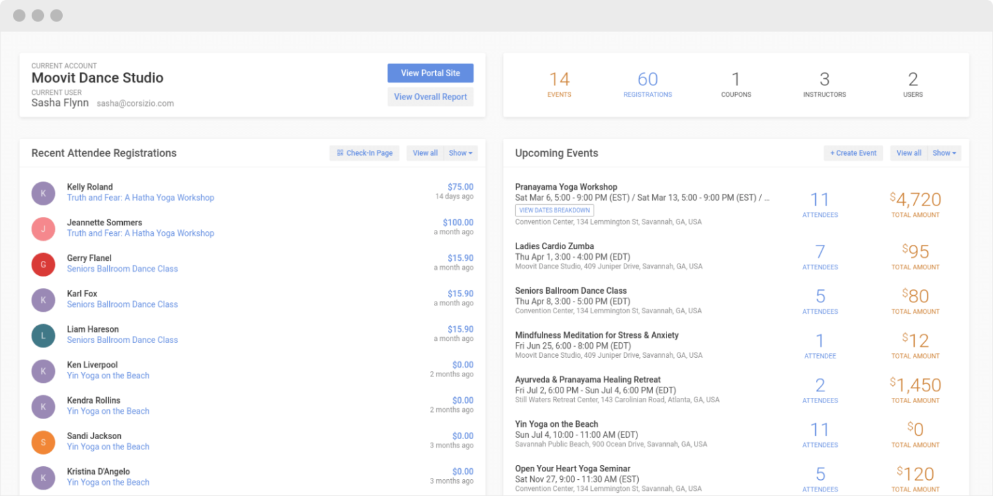This screenshot has width=993, height=496.
Task: Click Gerry Flanel's red avatar
Action: (43, 264)
